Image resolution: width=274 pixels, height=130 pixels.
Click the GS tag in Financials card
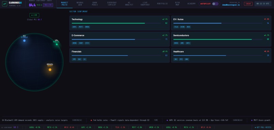85,59
